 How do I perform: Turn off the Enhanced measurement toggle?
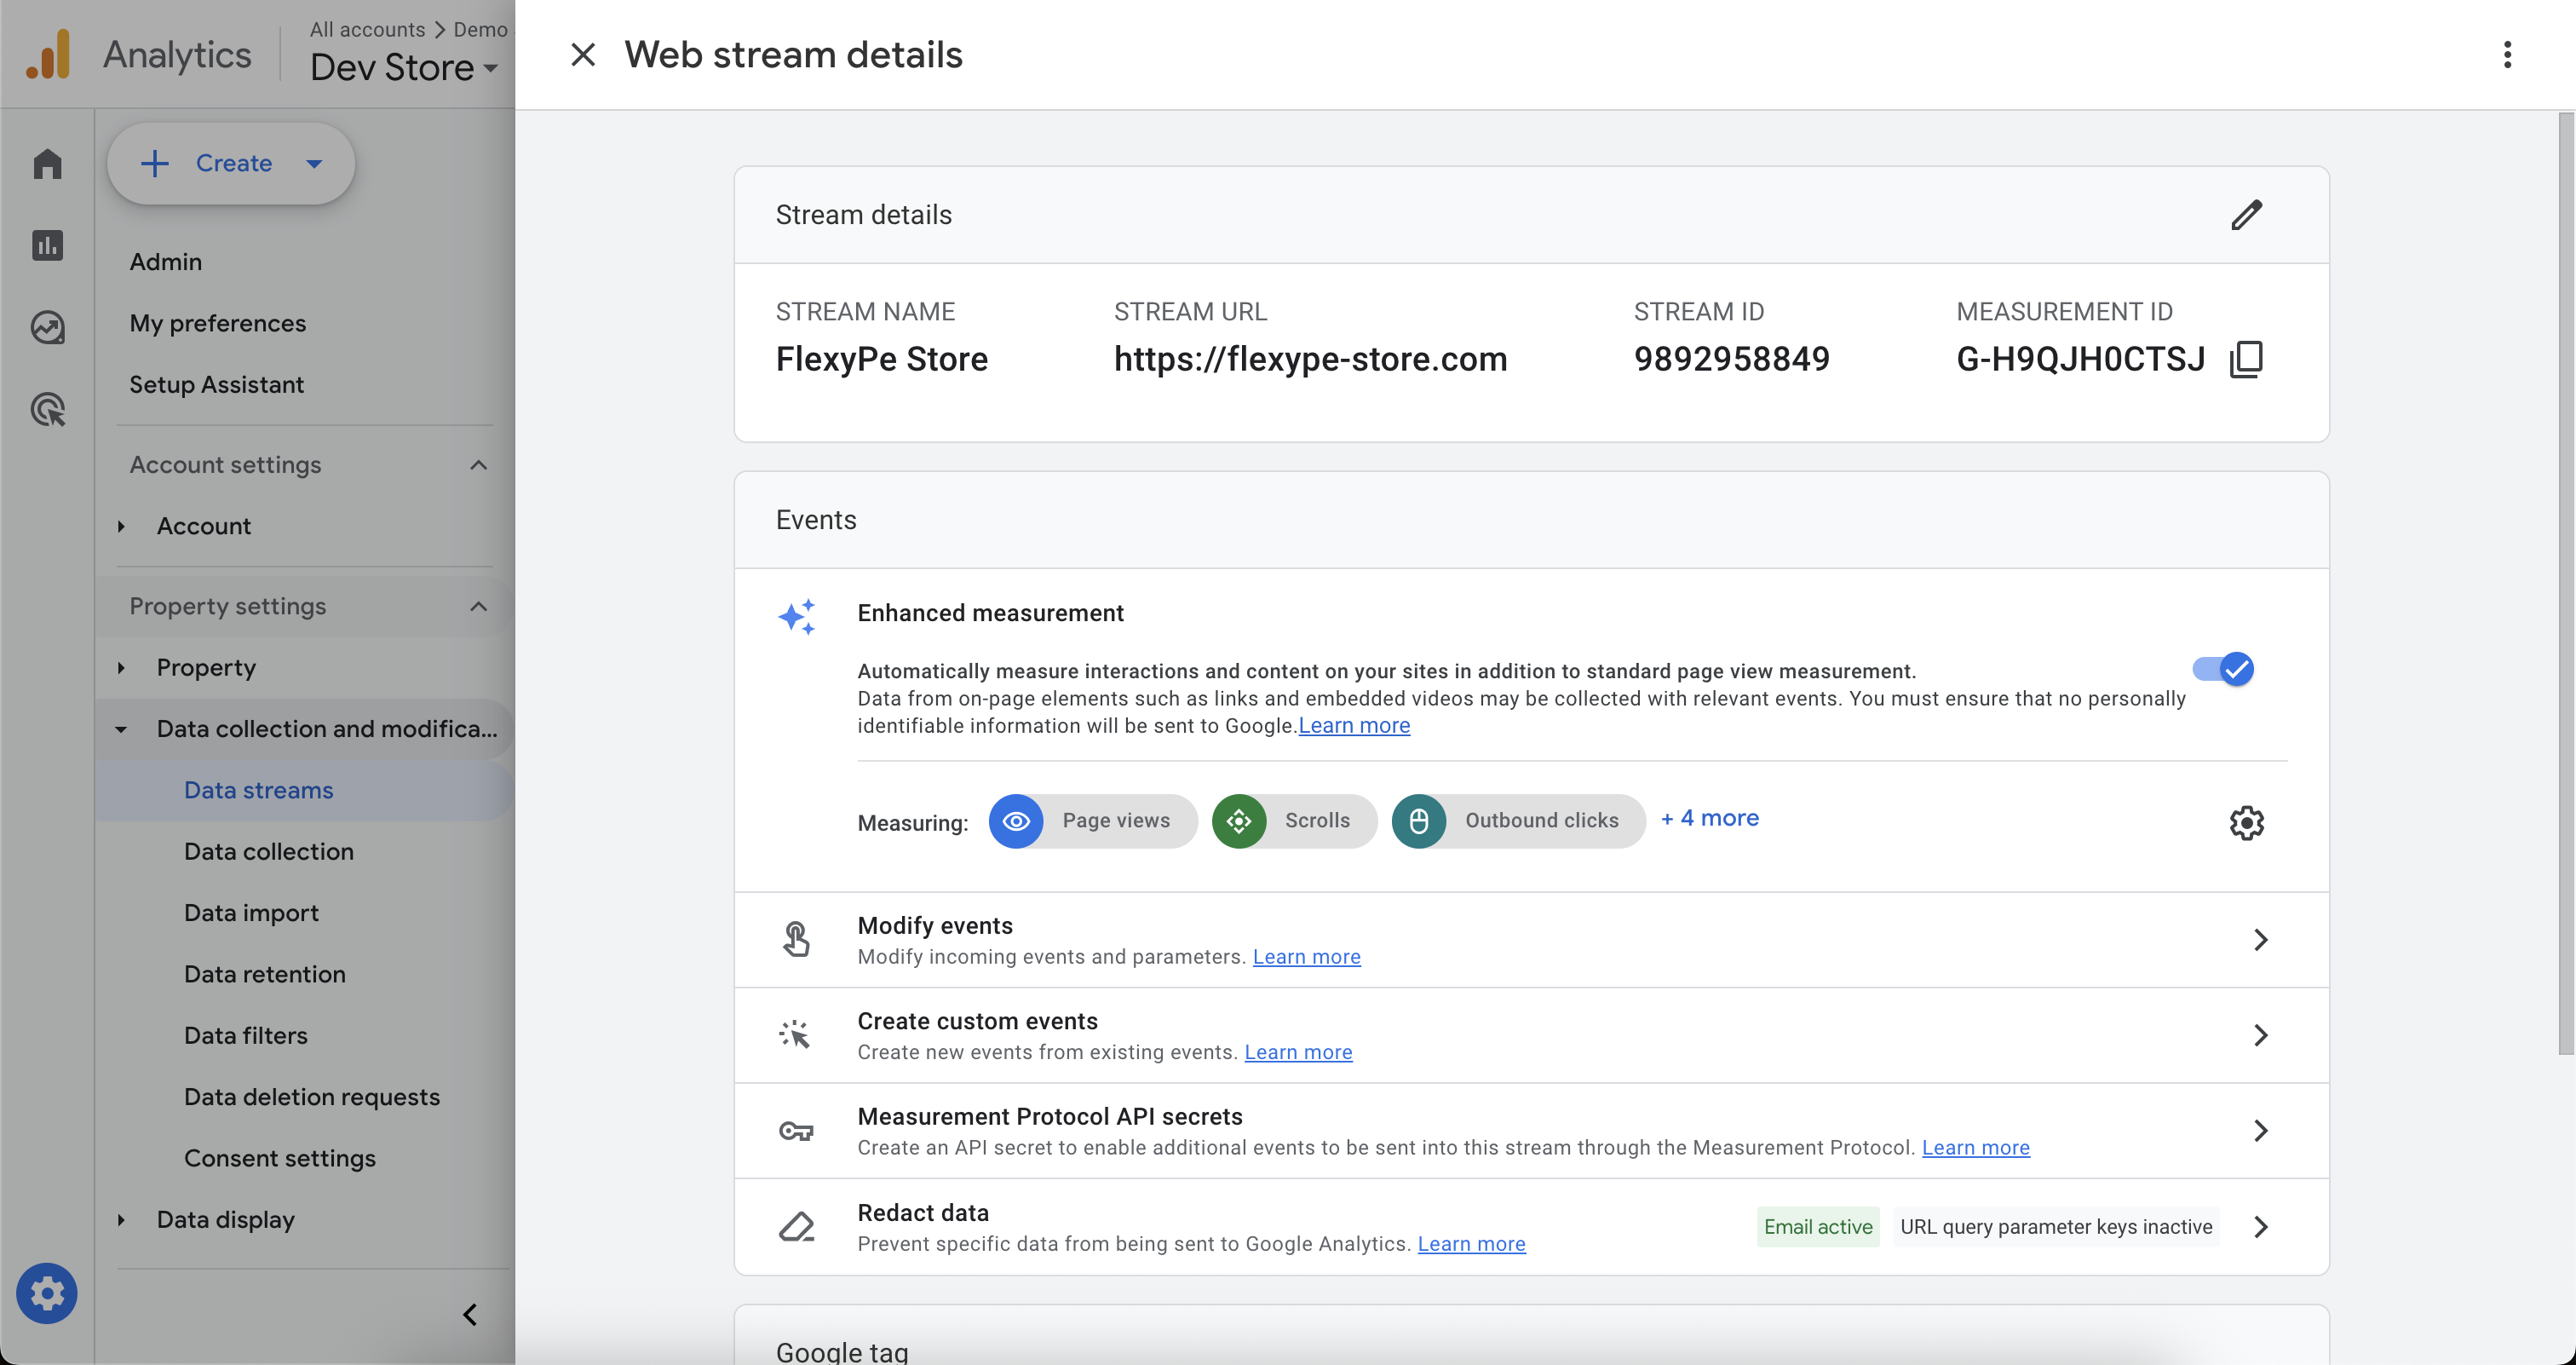pyautogui.click(x=2223, y=669)
